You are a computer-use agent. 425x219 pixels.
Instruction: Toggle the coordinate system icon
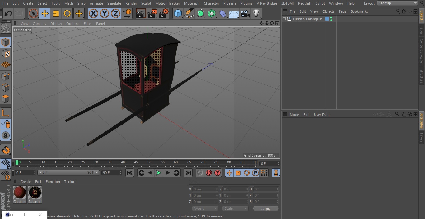127,14
